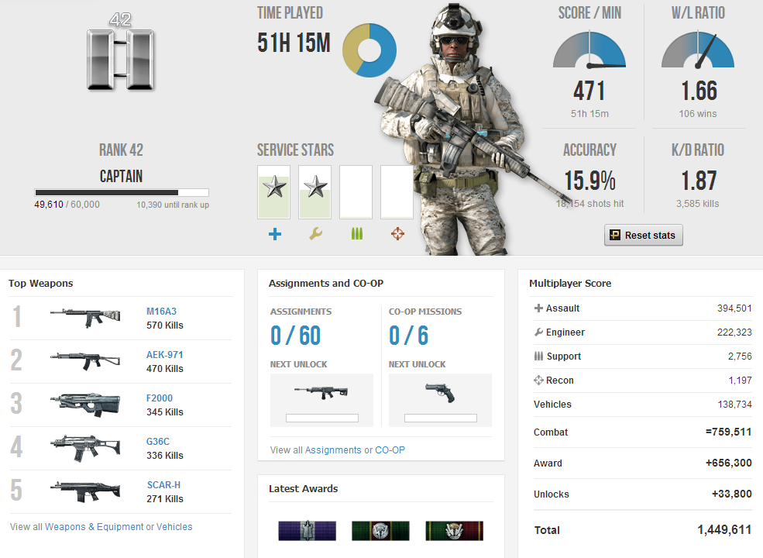Click the Assault plus icon in Multiplayer Score
This screenshot has height=558, width=763.
click(538, 308)
